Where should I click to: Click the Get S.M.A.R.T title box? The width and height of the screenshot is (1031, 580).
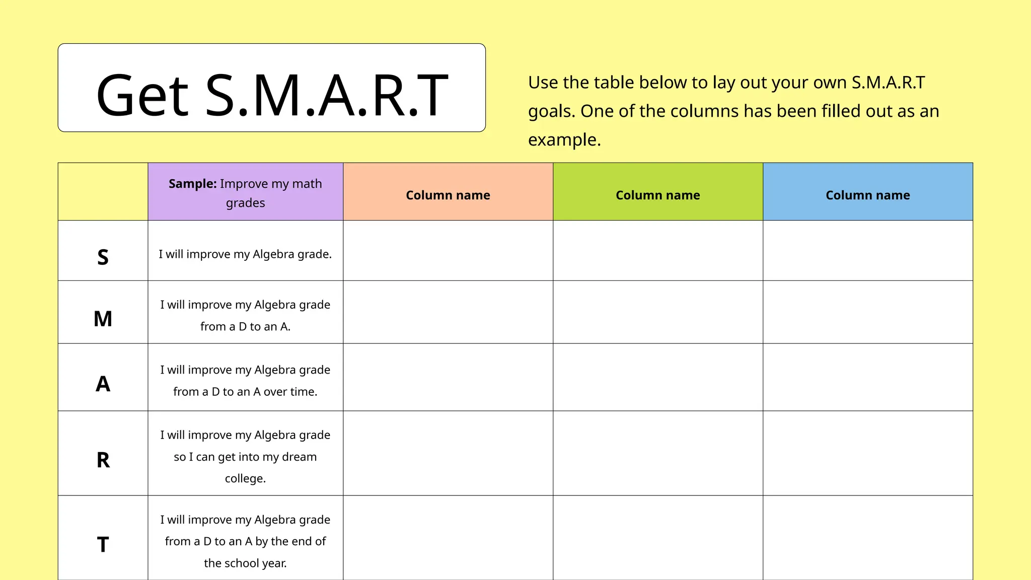272,88
